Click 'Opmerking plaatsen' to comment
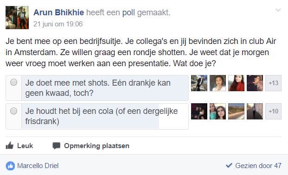This screenshot has width=288, height=175. pyautogui.click(x=96, y=146)
